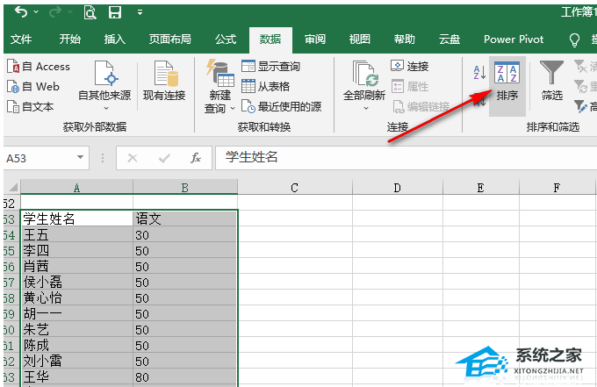Image resolution: width=597 pixels, height=387 pixels.
Task: Open the 新建查询 dropdown
Action: (x=219, y=87)
